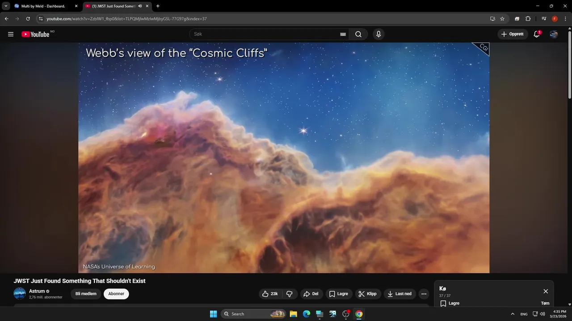Screen dimensions: 572x321
Task: Install app icon in the address bar
Action: tap(492, 19)
